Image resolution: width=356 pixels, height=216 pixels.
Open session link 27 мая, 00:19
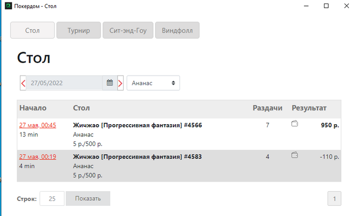[38, 157]
